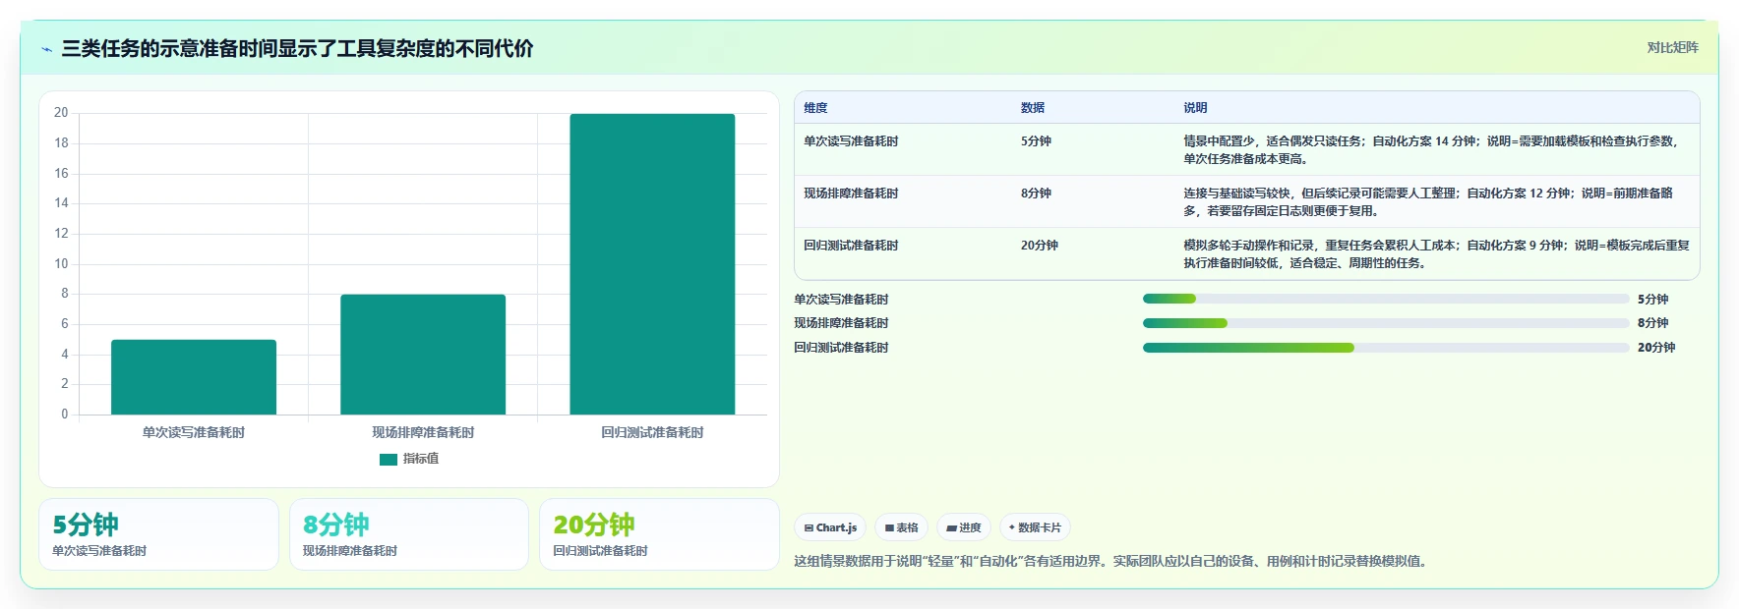
Task: Click the footnote starting 这组情景数据用于说明
Action: (1112, 562)
